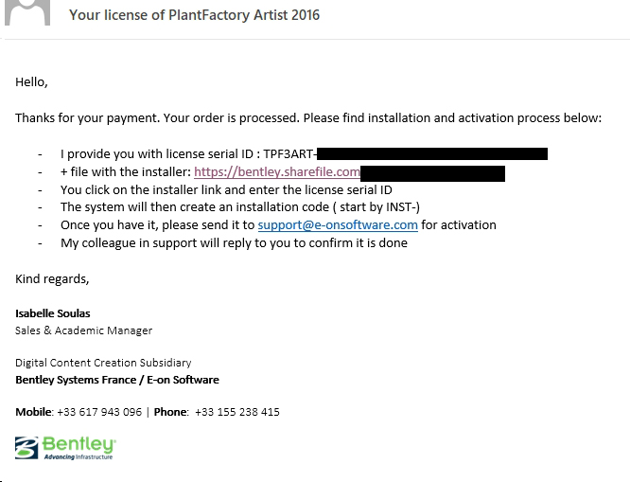Click the Sales & Academic Manager title
Viewport: 630px width, 482px height.
[83, 330]
